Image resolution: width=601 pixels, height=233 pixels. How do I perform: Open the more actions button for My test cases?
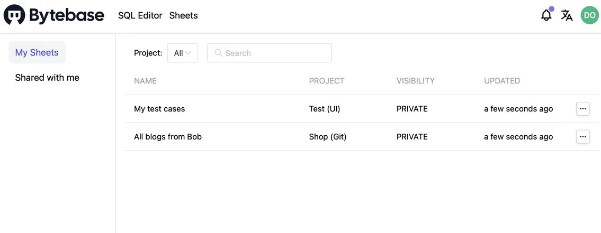(582, 109)
